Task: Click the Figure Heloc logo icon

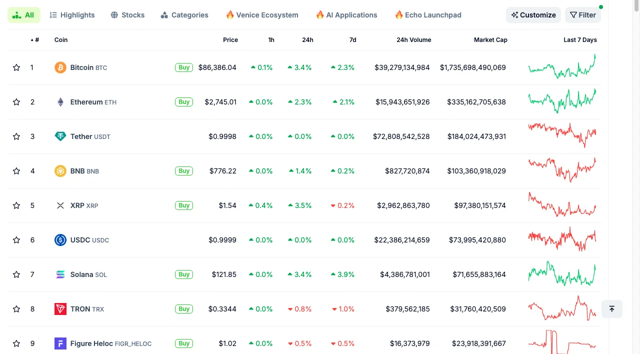Action: tap(60, 343)
